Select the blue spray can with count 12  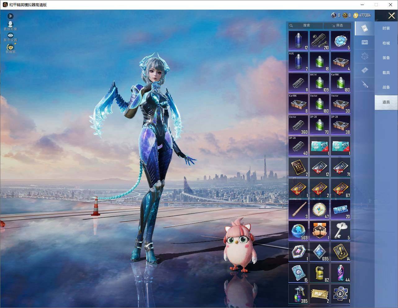(x=298, y=40)
